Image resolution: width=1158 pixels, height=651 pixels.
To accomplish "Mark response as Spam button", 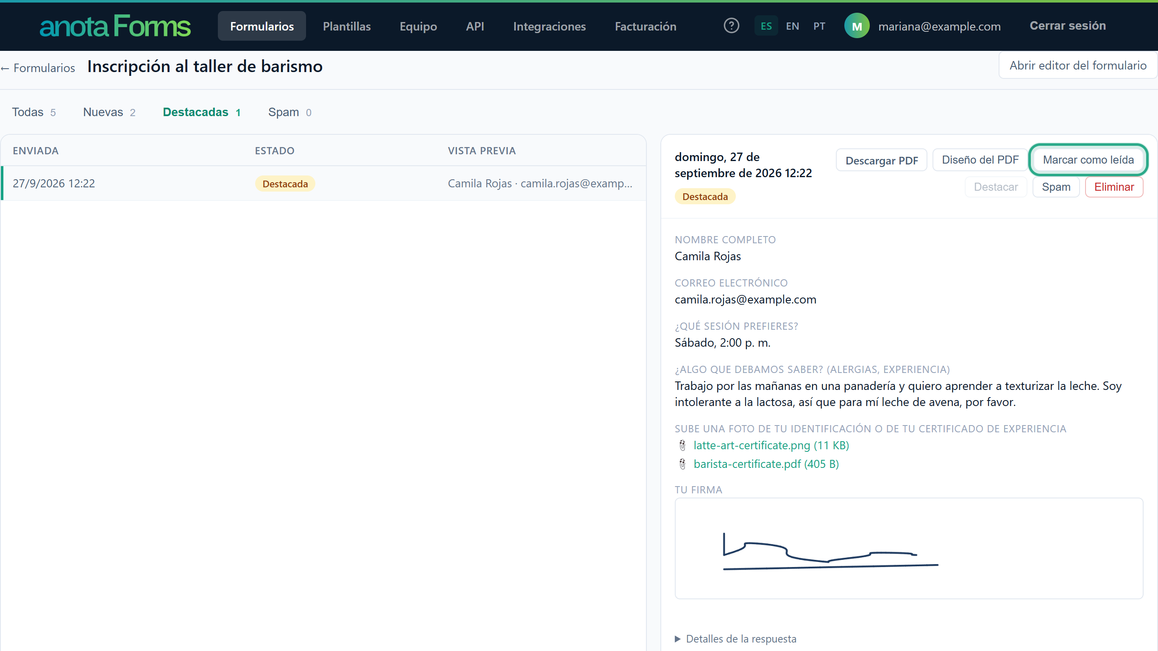I will pos(1055,186).
